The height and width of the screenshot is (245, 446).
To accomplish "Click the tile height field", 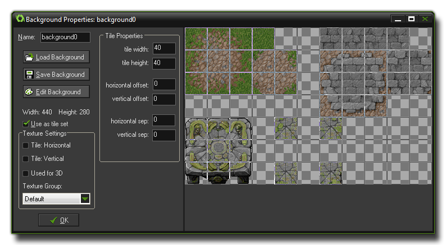I will 163,63.
